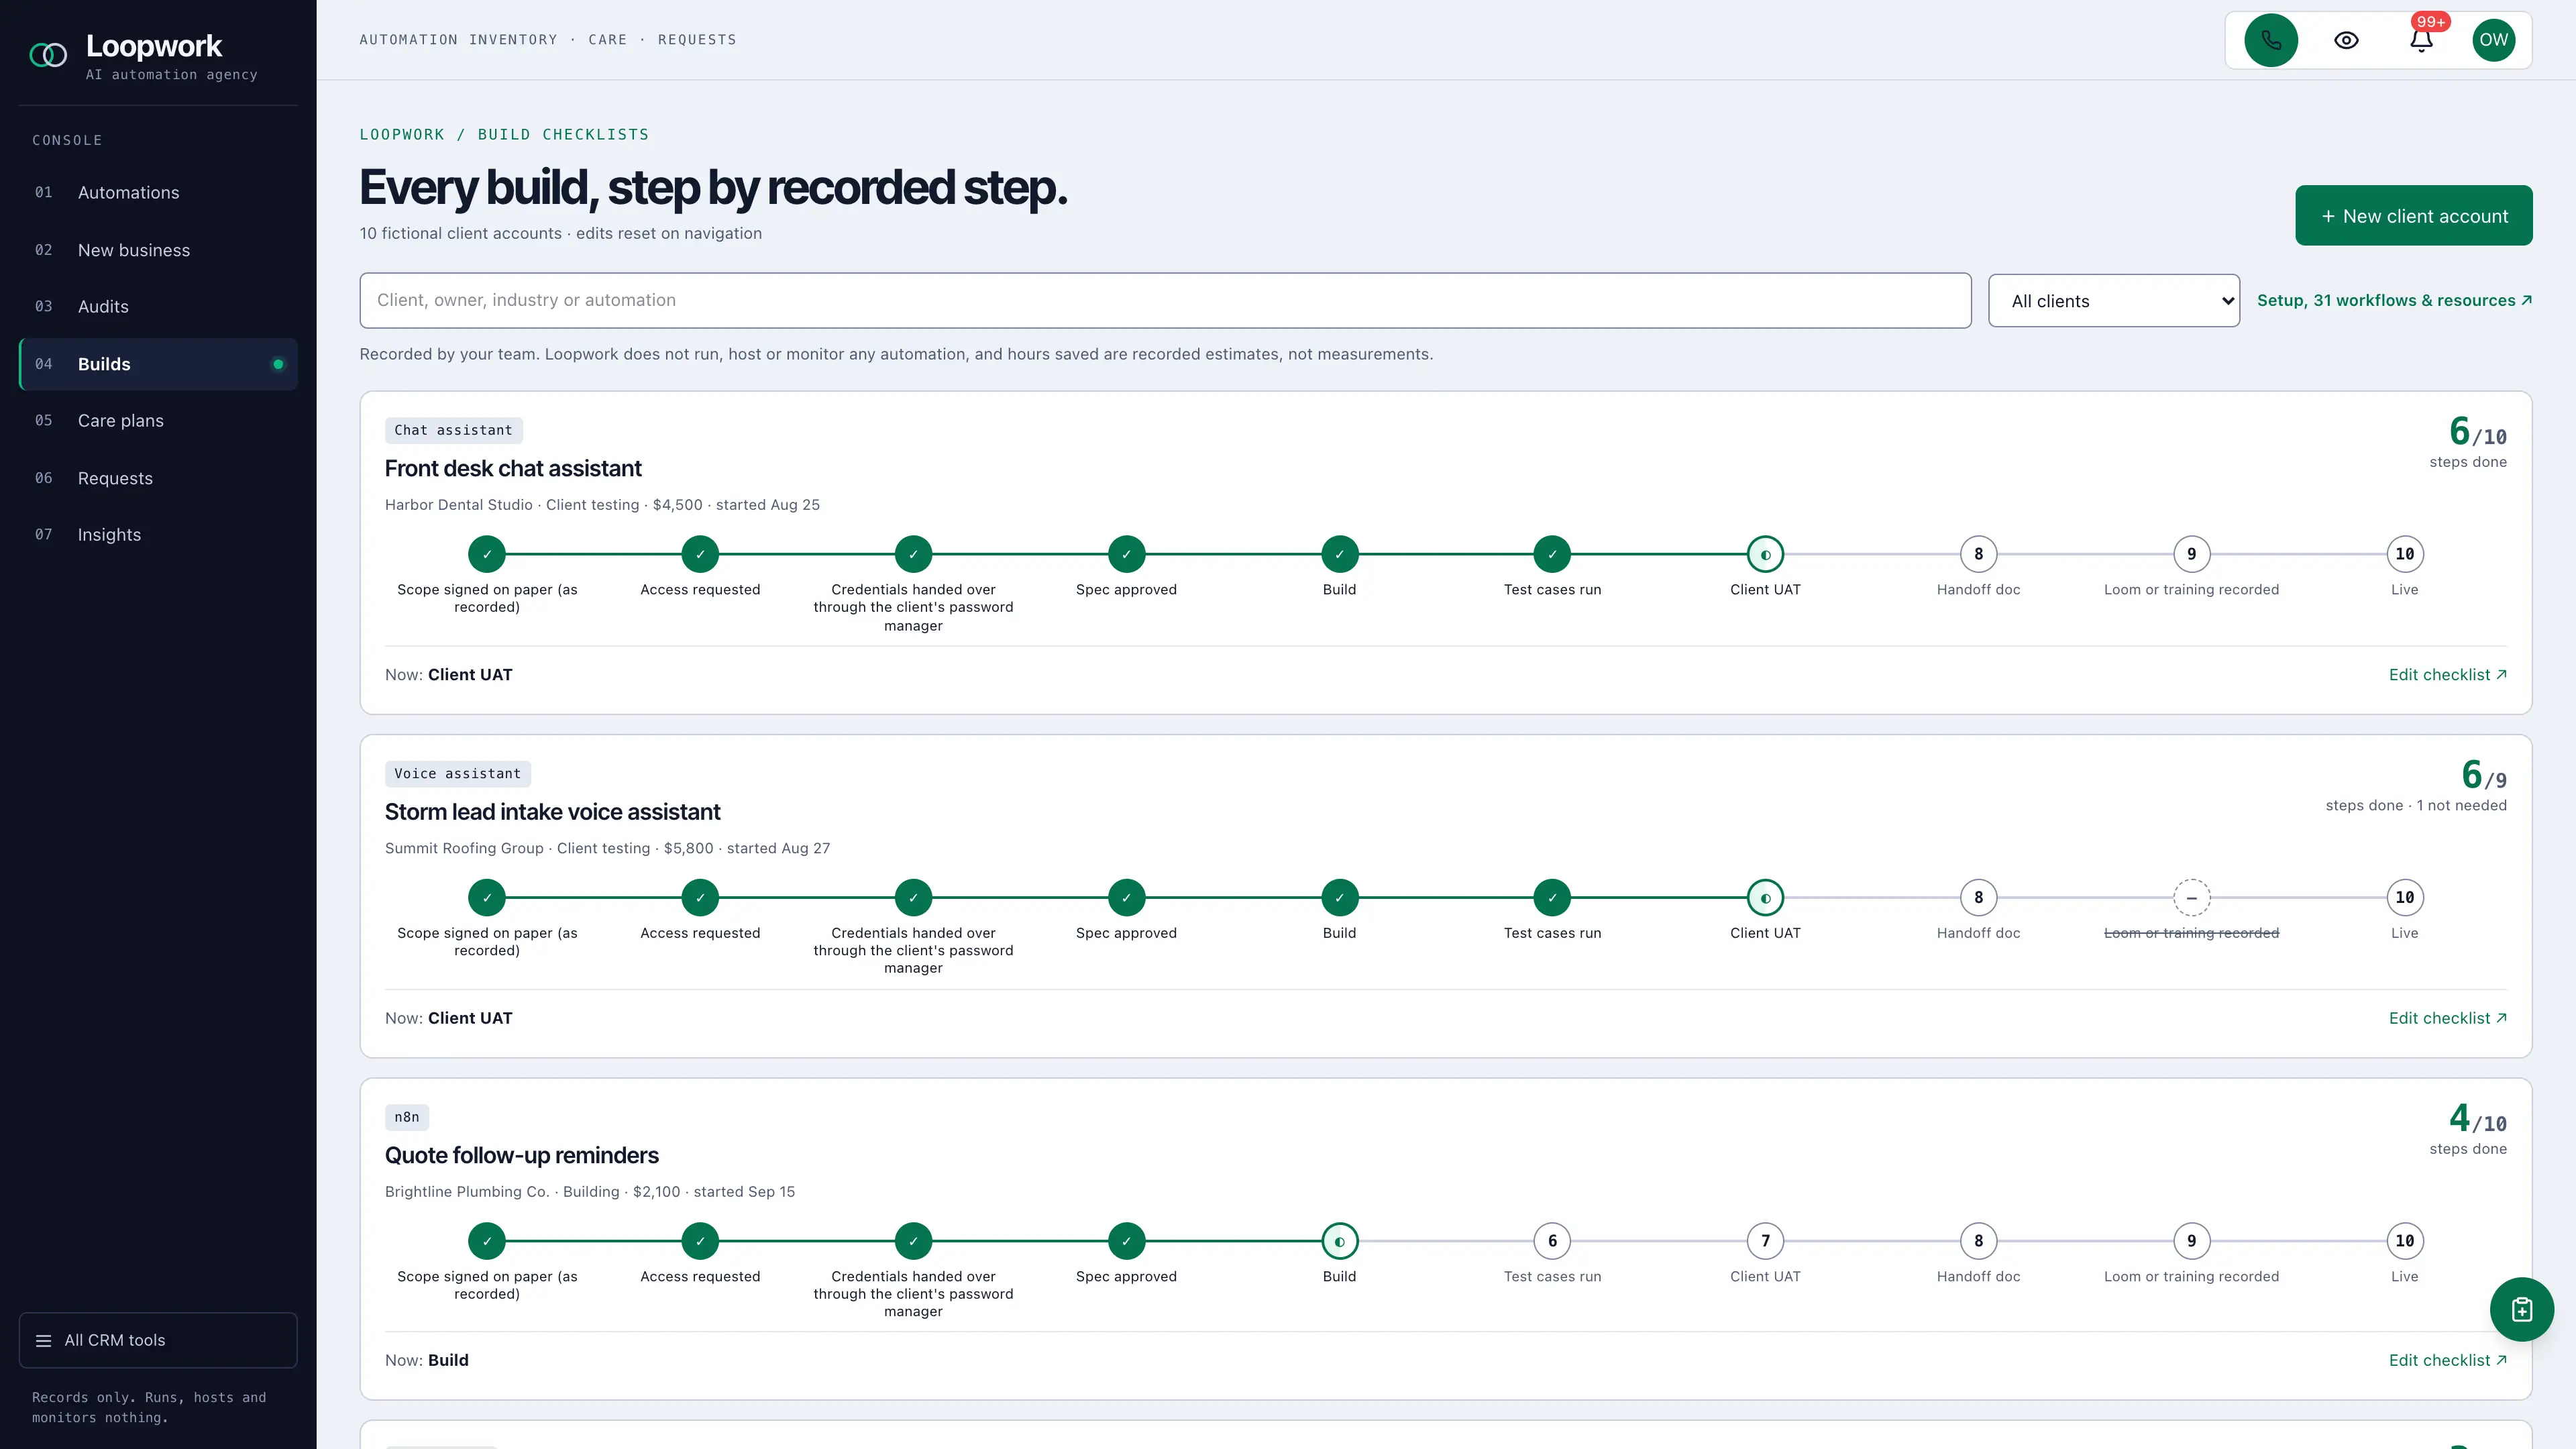
Task: Go to Automations in sidebar
Action: 158,192
